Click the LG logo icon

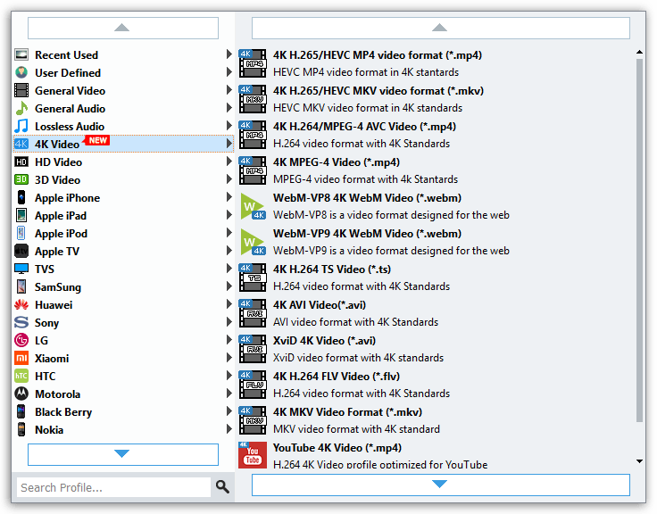click(21, 340)
